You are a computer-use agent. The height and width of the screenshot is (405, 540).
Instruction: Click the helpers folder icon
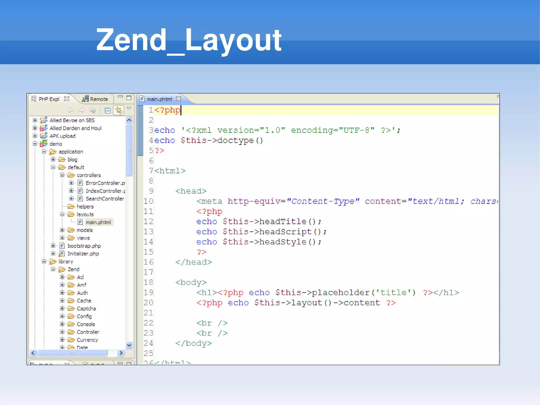71,206
